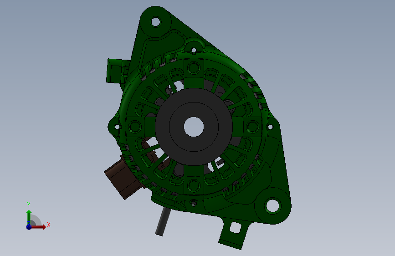Pick the large lower-right mounting ear hole
Image resolution: width=395 pixels, height=256 pixels.
(272, 205)
